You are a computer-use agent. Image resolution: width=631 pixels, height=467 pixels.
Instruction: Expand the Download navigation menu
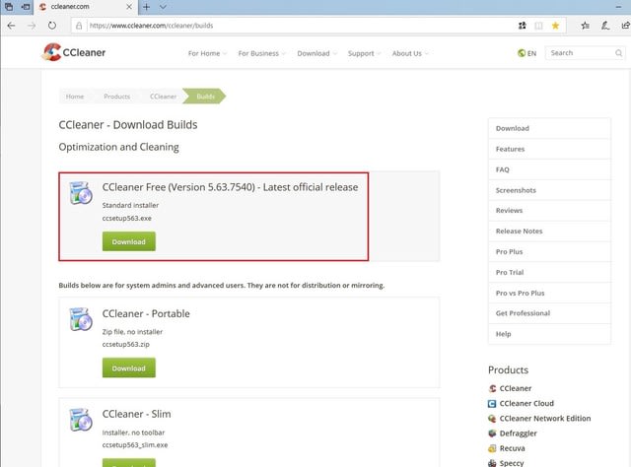point(316,53)
